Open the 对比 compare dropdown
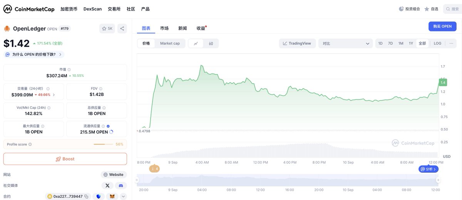Image resolution: width=462 pixels, height=200 pixels. click(345, 43)
